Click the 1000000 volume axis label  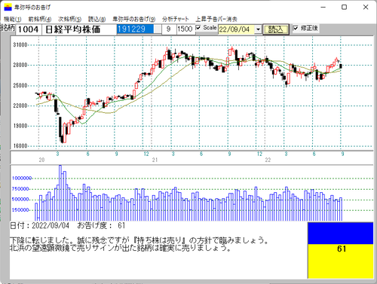tap(22, 178)
